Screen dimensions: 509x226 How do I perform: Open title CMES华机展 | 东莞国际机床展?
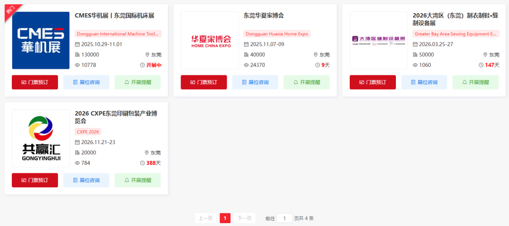115,16
